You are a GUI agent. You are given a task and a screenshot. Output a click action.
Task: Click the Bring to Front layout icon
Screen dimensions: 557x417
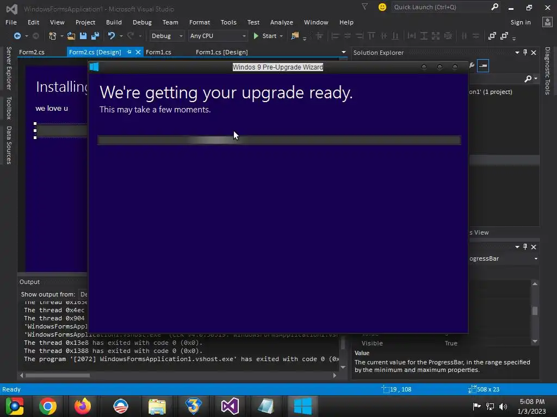tap(492, 36)
